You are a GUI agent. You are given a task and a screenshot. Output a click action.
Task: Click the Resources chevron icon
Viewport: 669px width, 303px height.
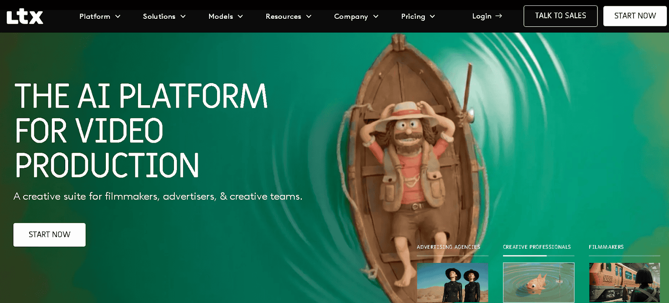click(309, 16)
